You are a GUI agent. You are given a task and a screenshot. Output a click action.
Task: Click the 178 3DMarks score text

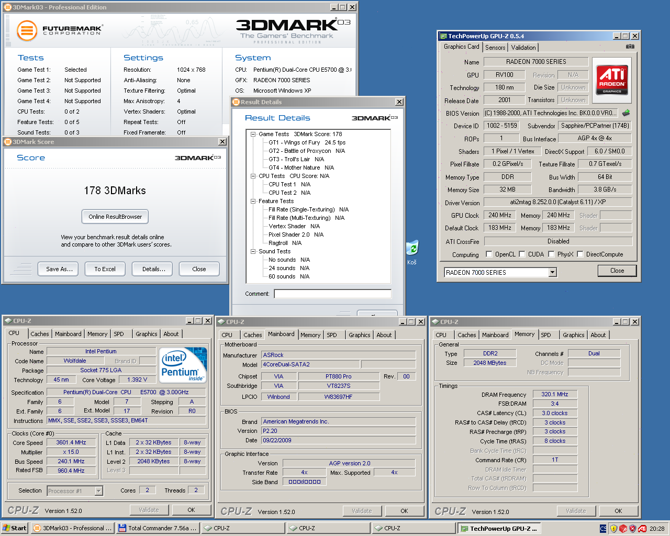tap(115, 191)
